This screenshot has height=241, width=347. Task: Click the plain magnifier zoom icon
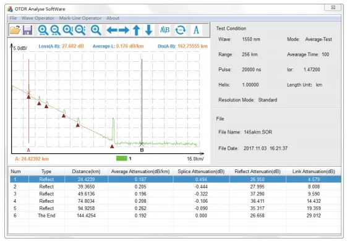(96, 30)
